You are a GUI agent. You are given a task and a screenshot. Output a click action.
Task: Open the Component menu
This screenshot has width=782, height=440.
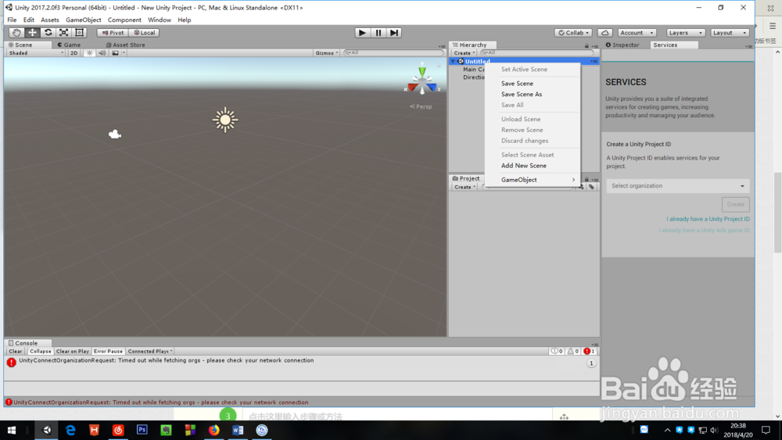point(124,20)
